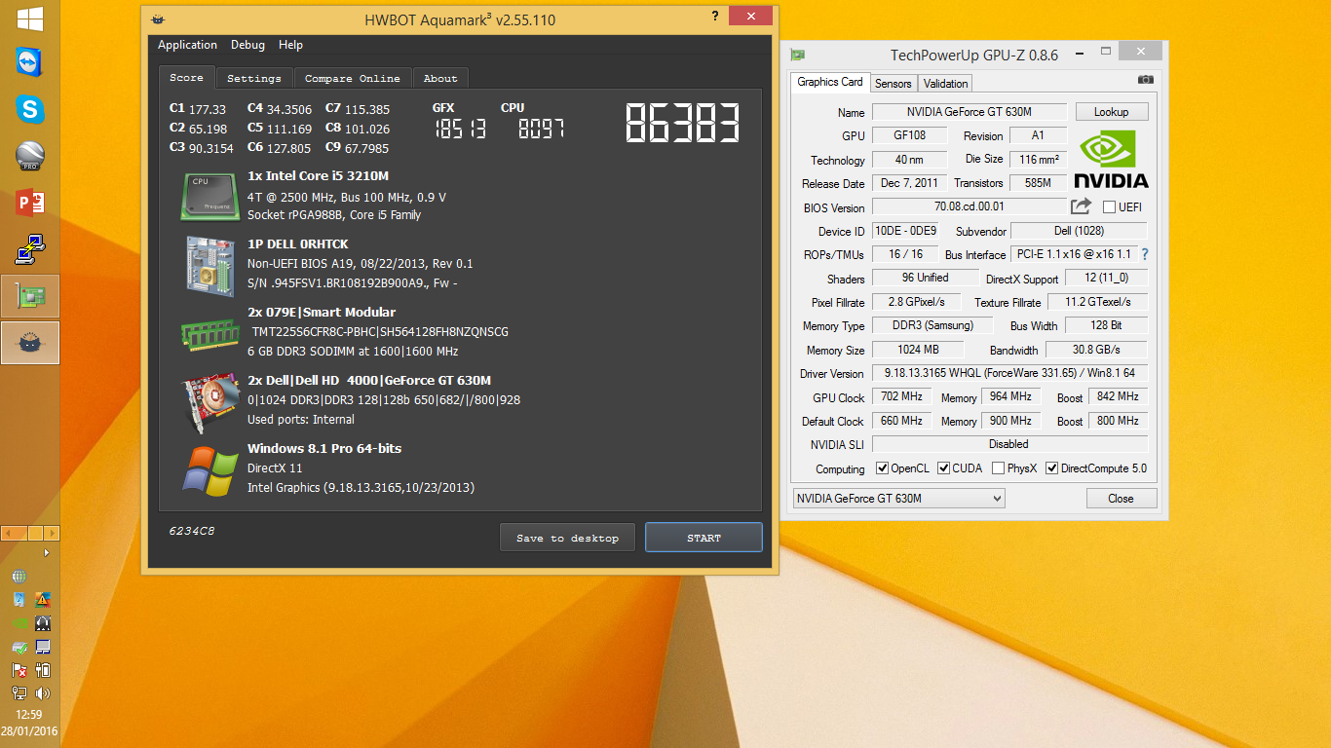
Task: Click the NVIDIA SLI Disabled field
Action: coord(1009,444)
